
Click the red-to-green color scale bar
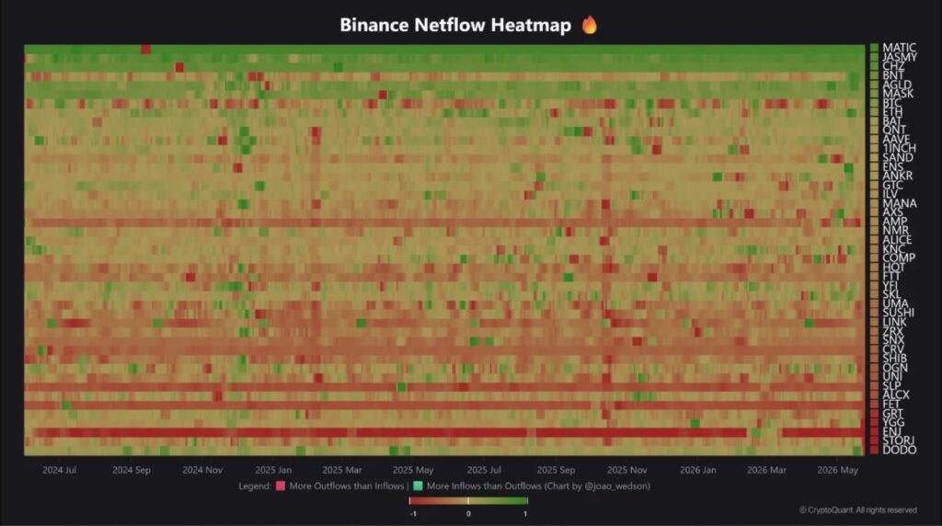468,501
